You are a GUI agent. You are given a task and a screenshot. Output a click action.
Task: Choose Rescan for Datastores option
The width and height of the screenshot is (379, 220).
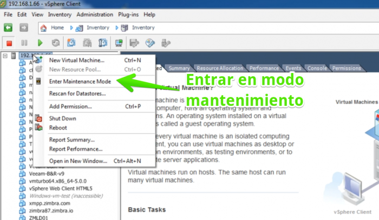[95, 94]
